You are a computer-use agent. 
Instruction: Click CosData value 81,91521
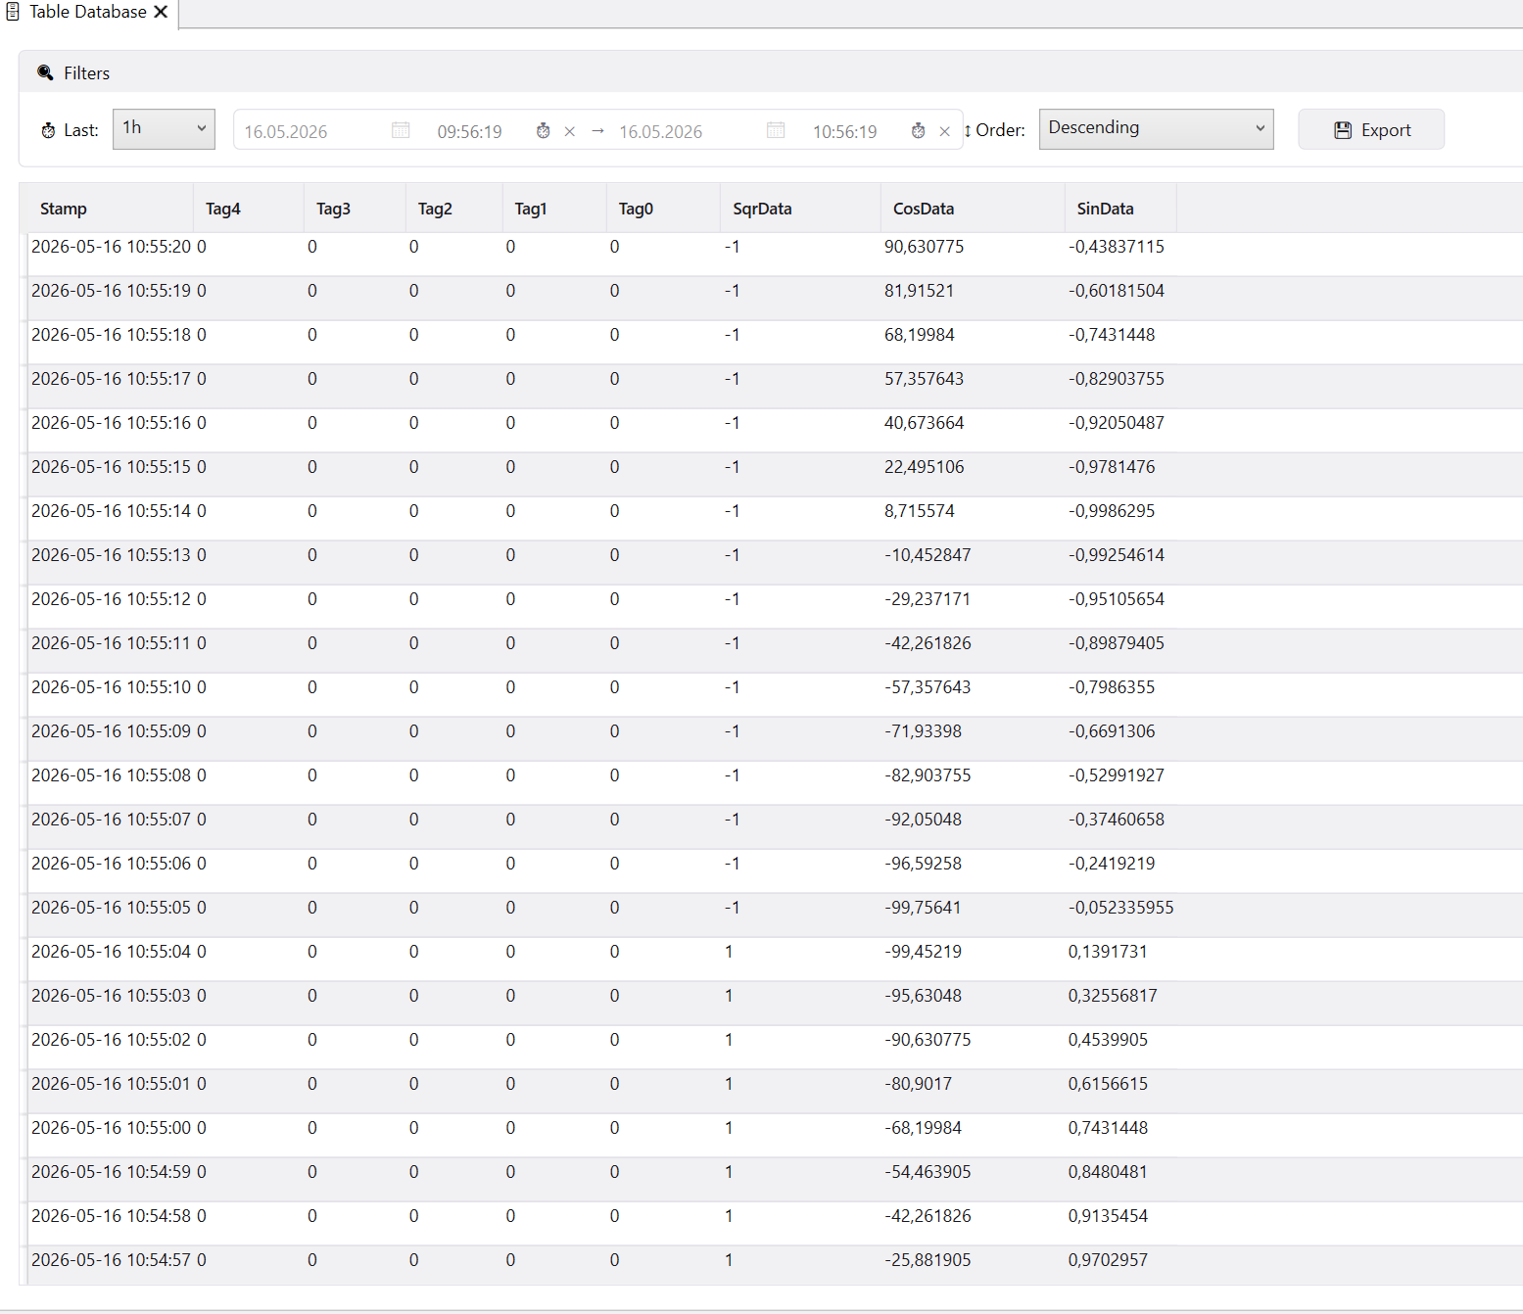pyautogui.click(x=919, y=291)
